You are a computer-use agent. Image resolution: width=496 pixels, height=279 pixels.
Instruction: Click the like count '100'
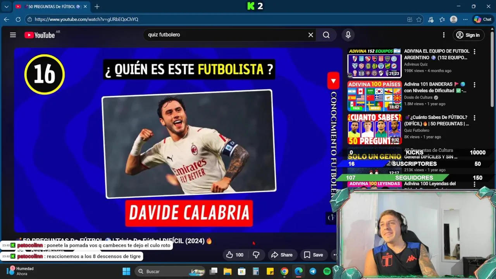pos(239,255)
